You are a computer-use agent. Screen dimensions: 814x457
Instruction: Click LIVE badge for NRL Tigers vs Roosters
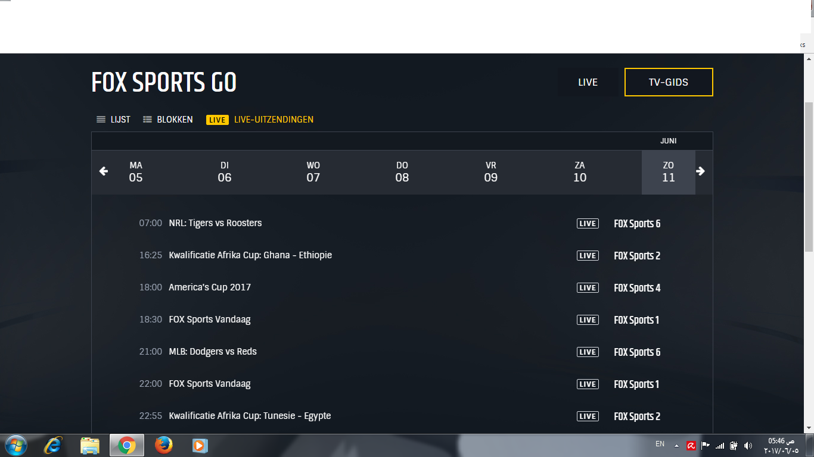click(588, 224)
